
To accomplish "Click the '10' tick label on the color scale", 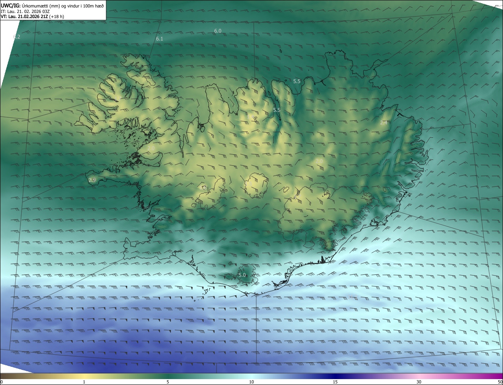I will pos(251,382).
